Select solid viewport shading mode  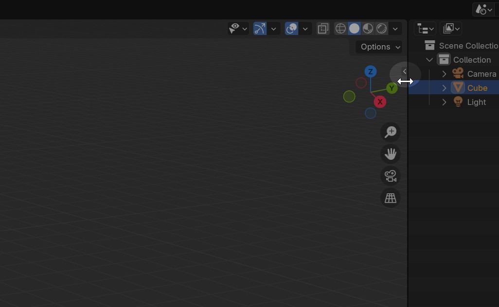354,29
